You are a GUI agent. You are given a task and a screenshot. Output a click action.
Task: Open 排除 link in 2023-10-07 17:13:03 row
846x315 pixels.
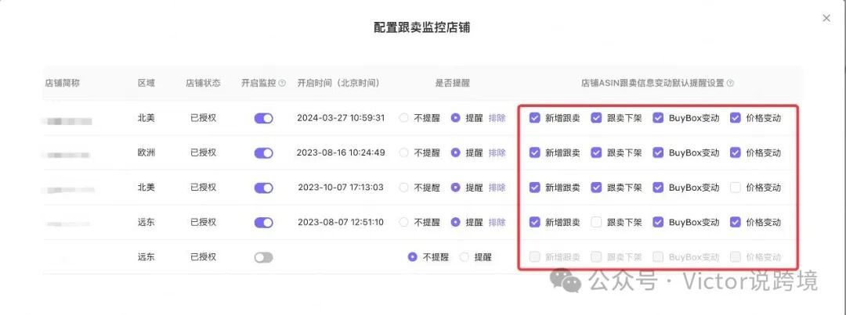497,188
